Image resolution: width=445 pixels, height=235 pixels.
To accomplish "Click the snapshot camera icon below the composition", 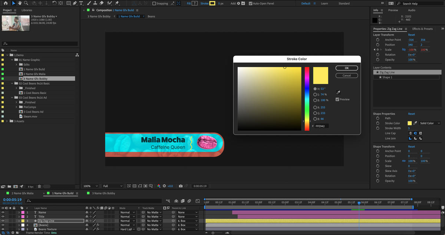I will (181, 186).
